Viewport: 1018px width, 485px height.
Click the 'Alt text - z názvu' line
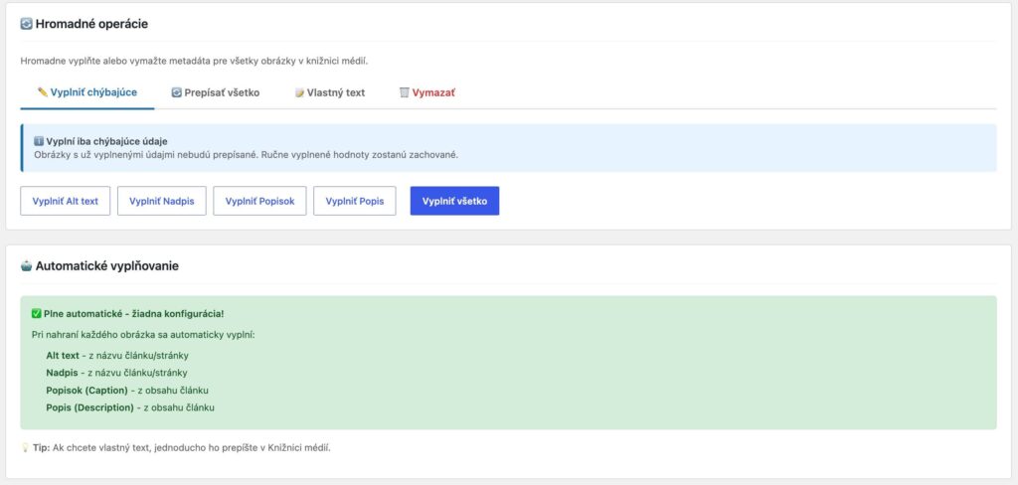[117, 355]
